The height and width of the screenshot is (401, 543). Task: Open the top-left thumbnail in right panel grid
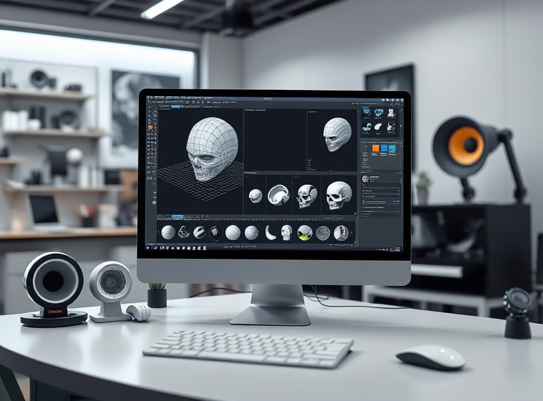[x=367, y=113]
